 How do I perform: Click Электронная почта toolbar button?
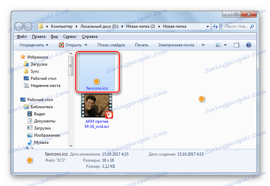176,45
